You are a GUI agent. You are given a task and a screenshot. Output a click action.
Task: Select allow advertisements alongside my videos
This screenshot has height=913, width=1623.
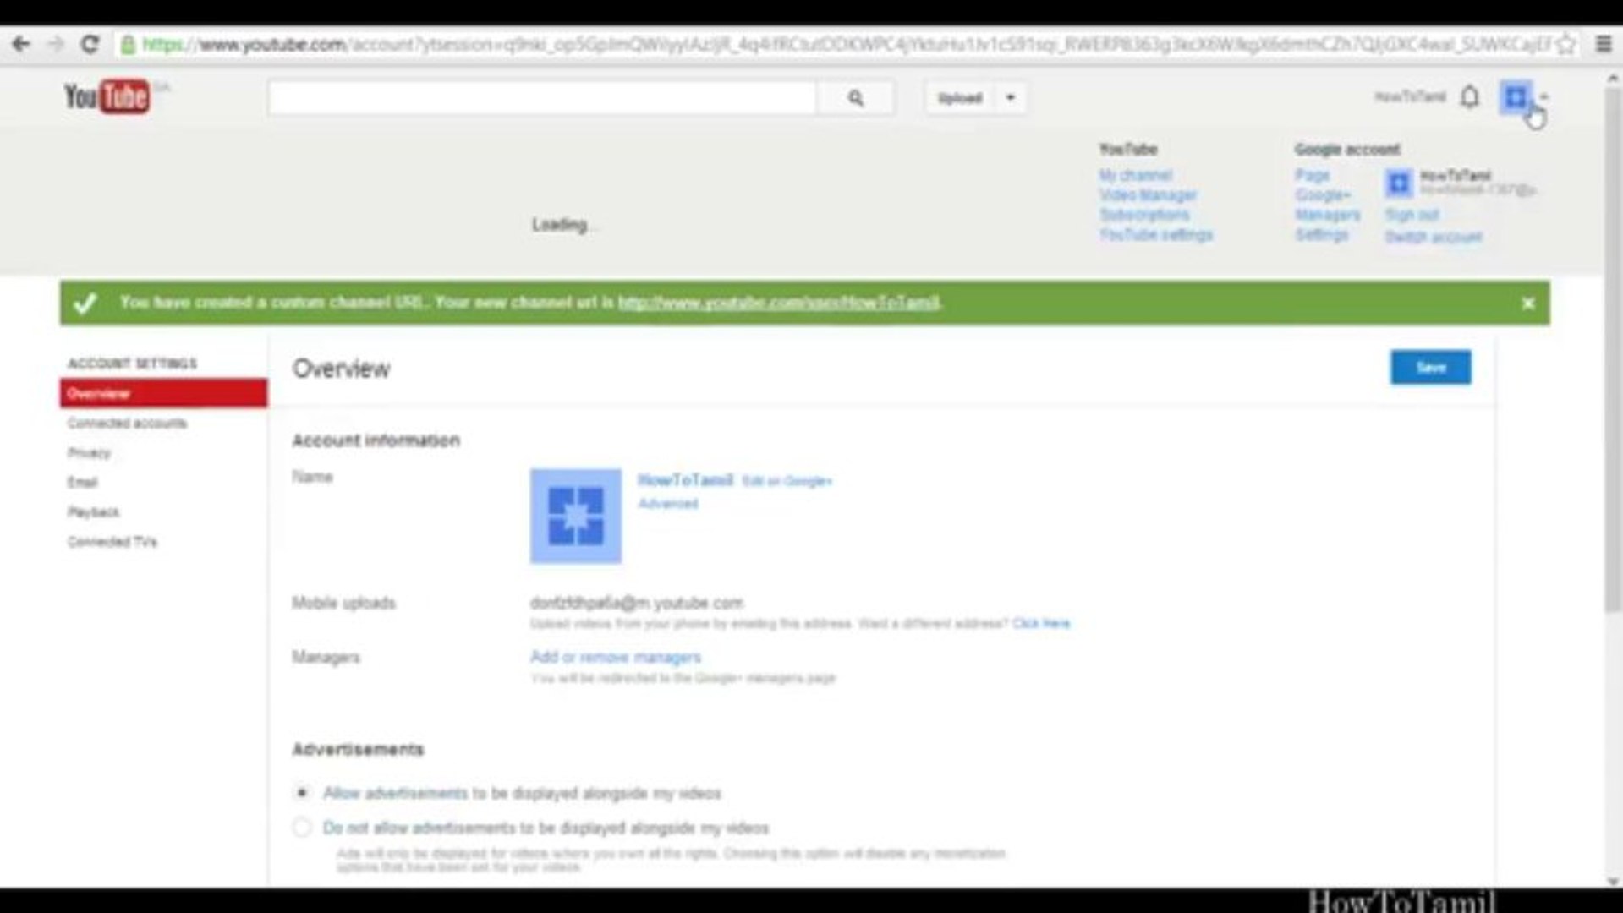302,792
